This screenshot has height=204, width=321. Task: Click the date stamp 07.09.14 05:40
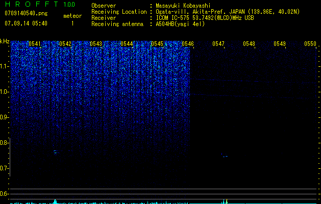tap(26, 23)
